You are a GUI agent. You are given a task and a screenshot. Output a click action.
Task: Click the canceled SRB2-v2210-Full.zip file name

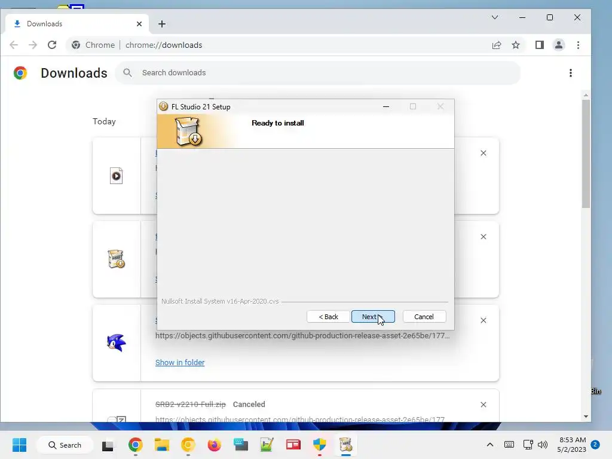tap(191, 405)
